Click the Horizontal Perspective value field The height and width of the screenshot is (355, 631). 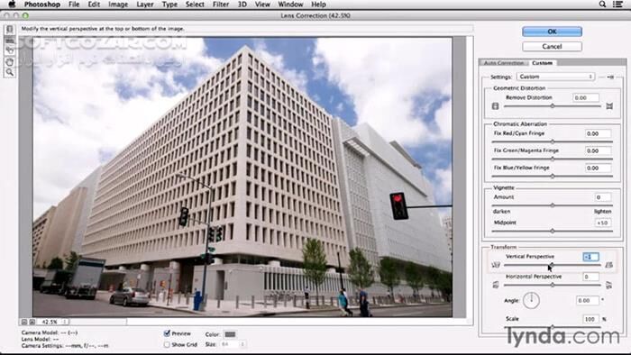click(x=590, y=277)
